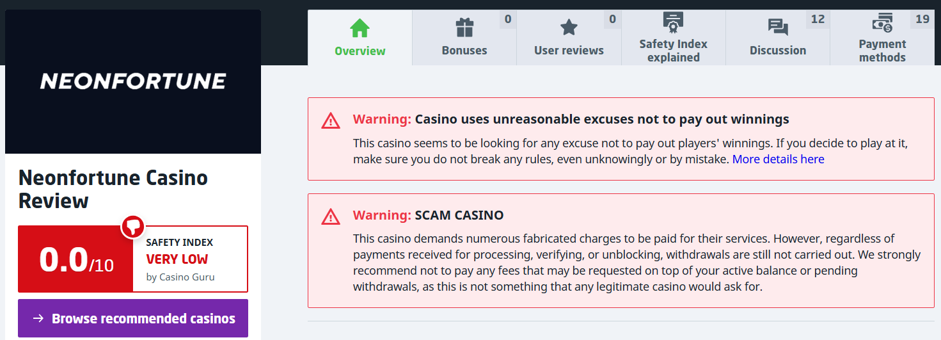
Task: Follow the More details here link
Action: click(778, 159)
